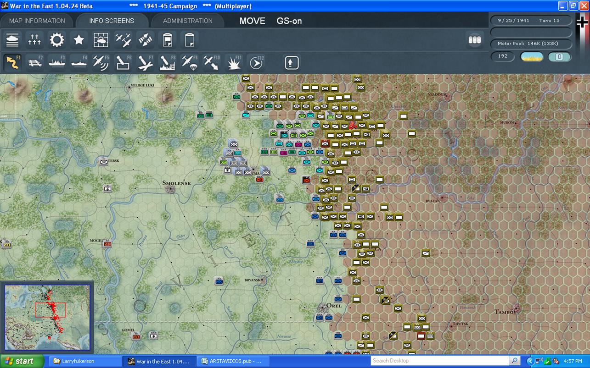This screenshot has width=590, height=368.
Task: Click the red viewport rectangle in minimap
Action: pos(50,310)
